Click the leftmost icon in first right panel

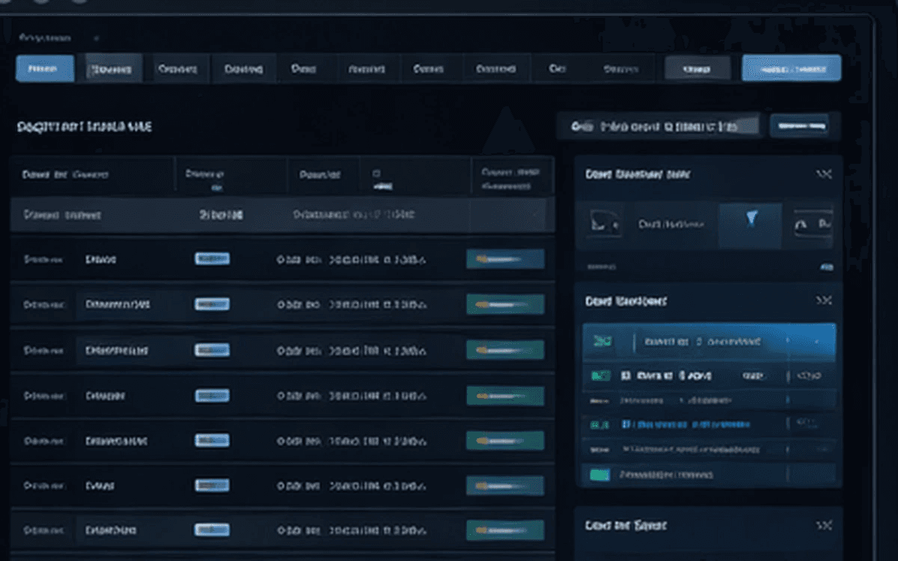603,223
